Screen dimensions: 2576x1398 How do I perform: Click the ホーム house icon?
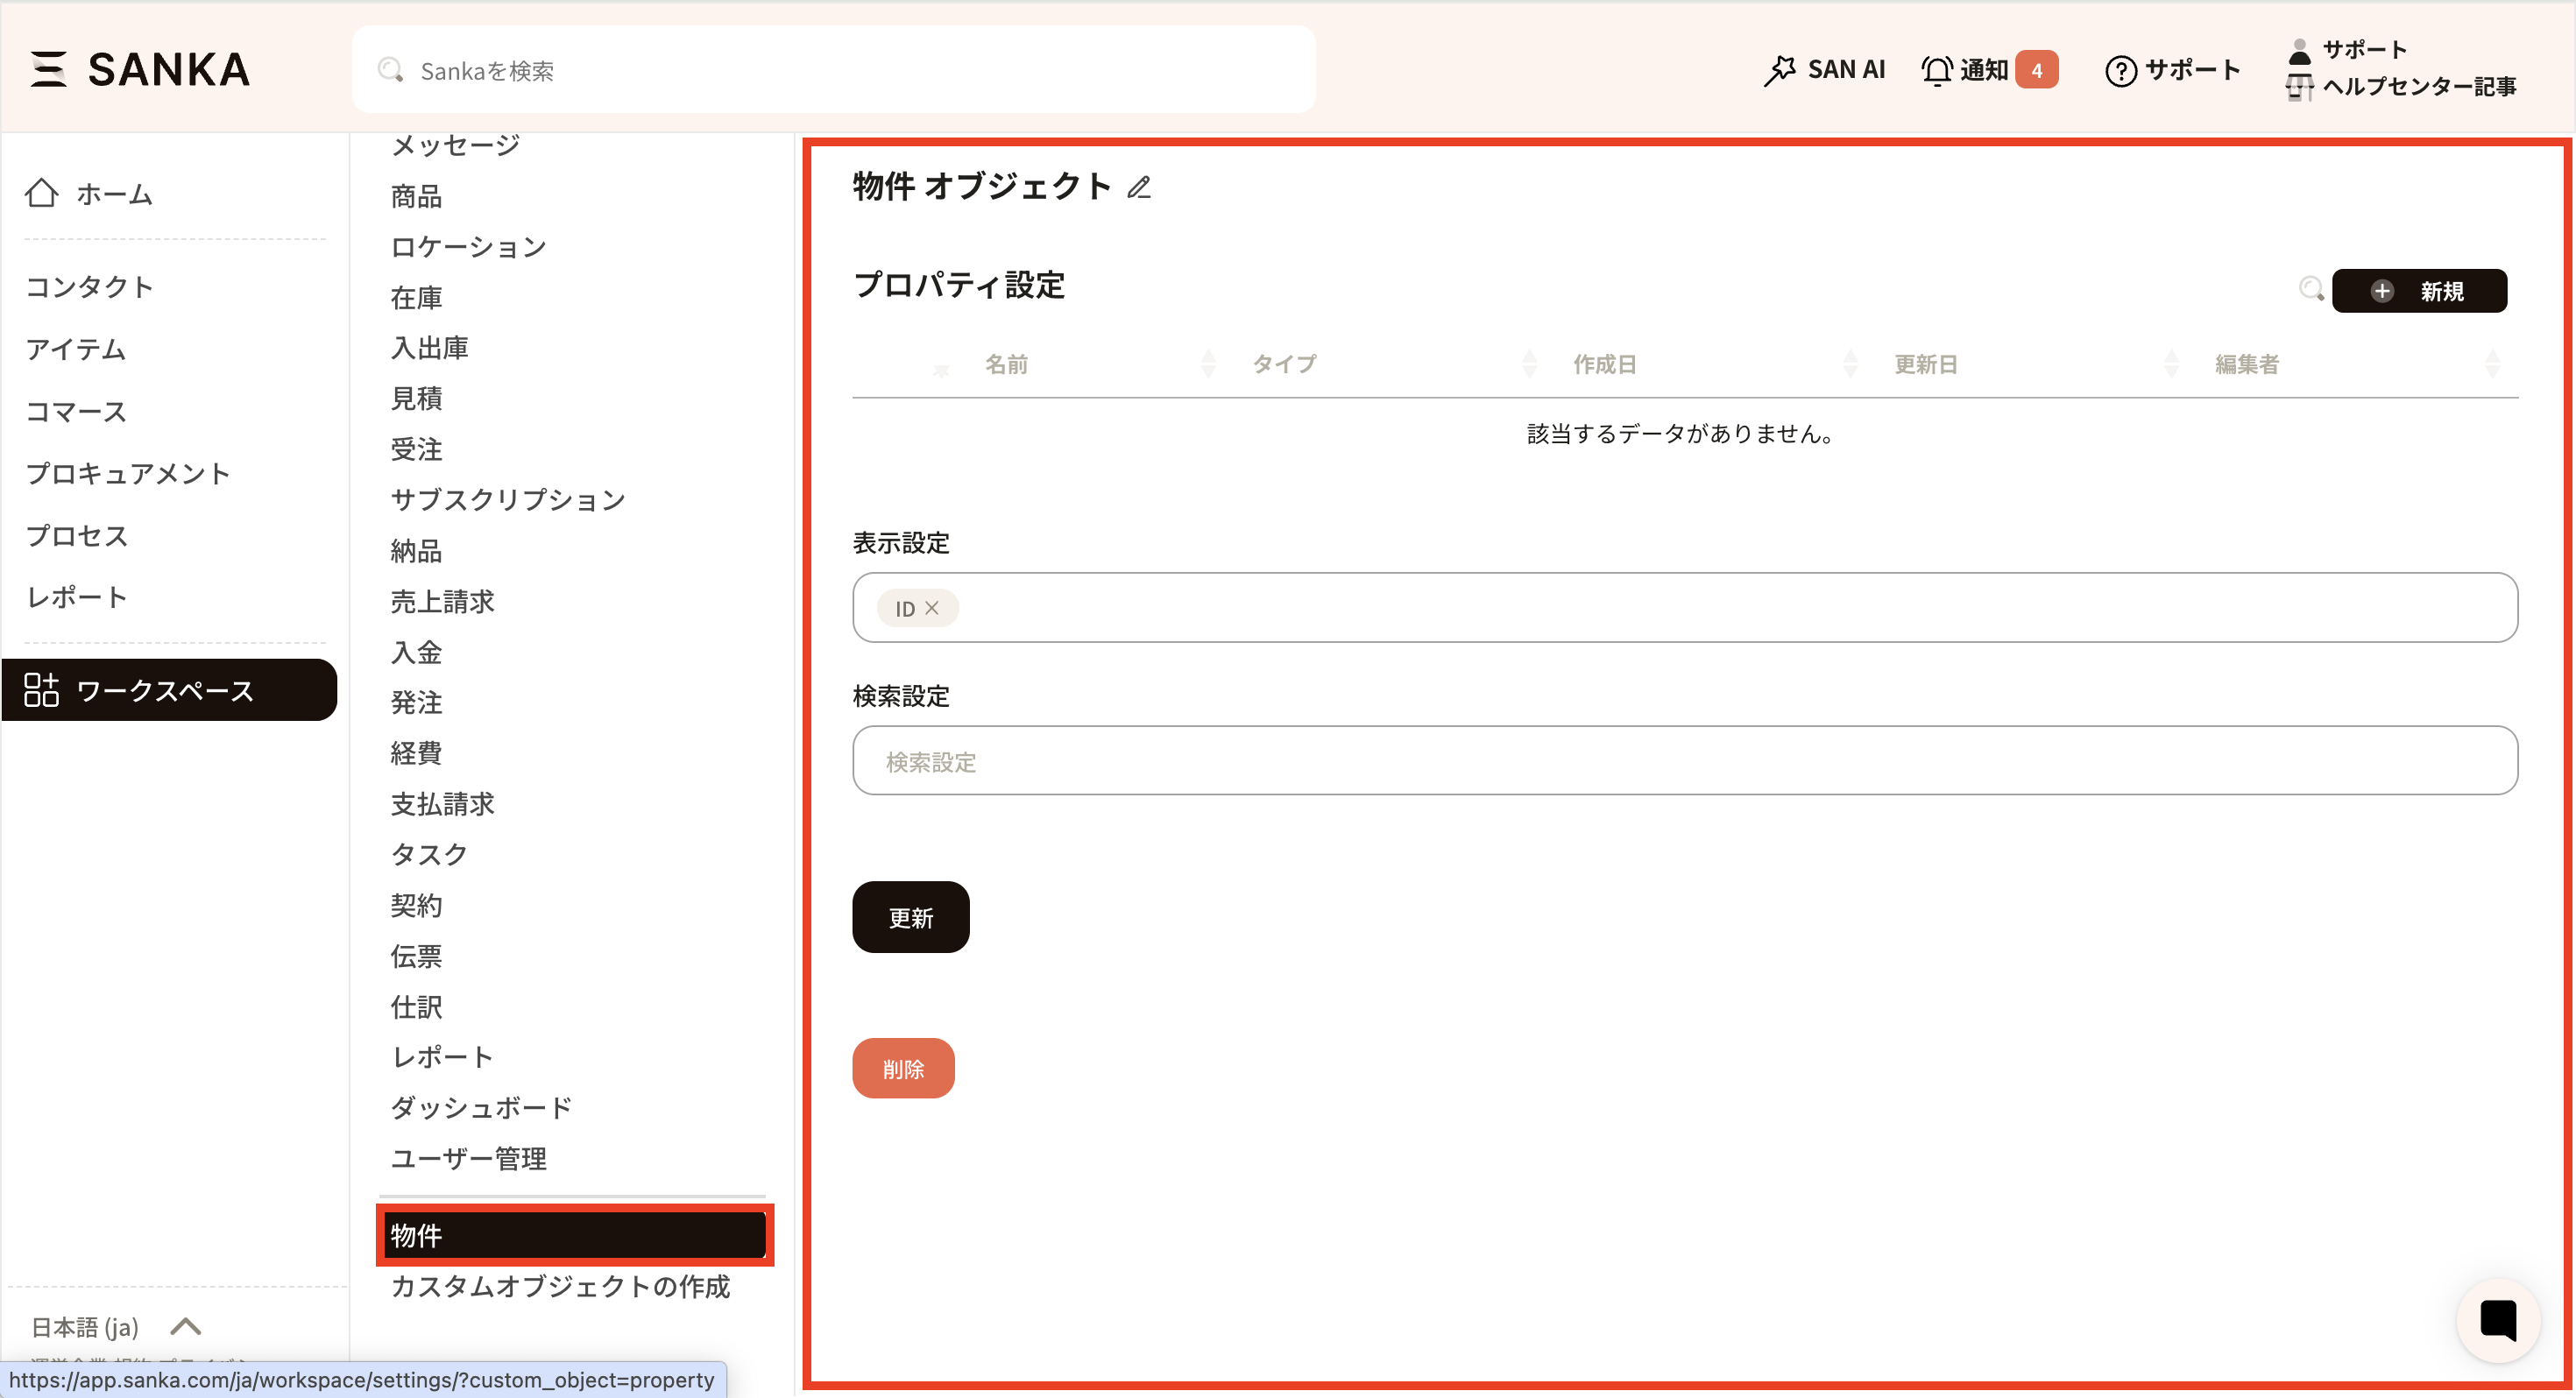coord(42,193)
